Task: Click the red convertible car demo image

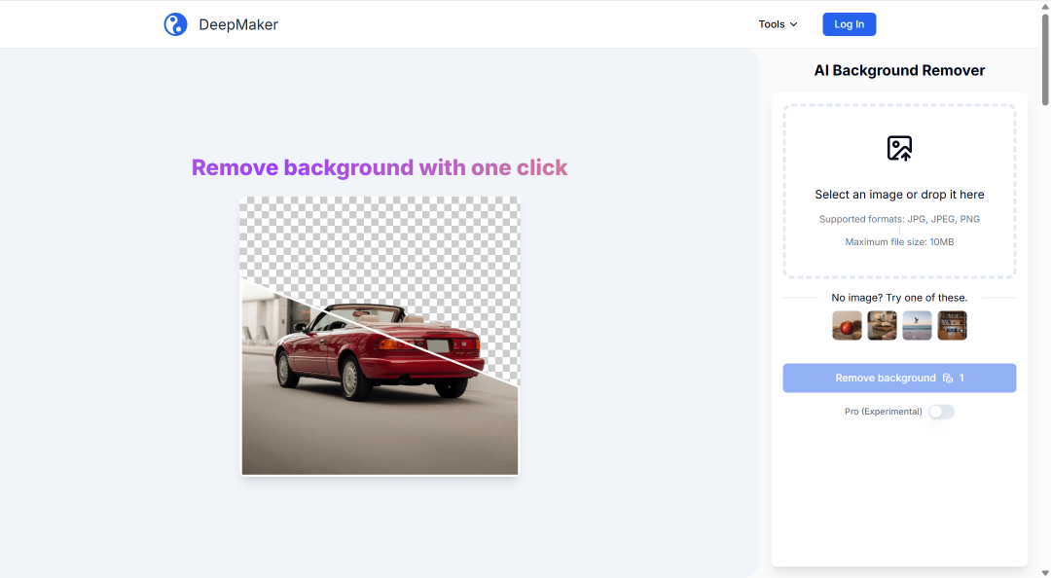Action: (381, 336)
